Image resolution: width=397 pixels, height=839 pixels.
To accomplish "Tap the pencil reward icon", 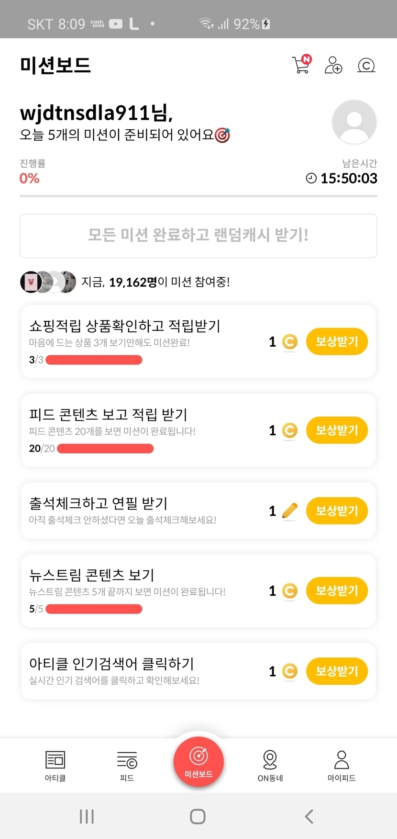I will [289, 511].
